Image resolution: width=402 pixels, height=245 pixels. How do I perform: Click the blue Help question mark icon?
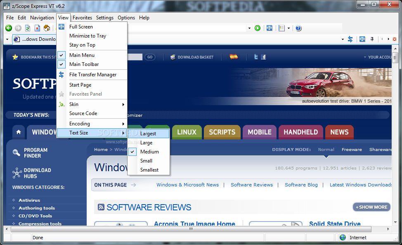298,28
